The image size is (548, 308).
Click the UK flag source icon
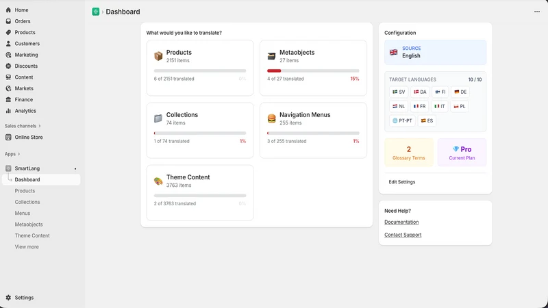[x=393, y=52]
